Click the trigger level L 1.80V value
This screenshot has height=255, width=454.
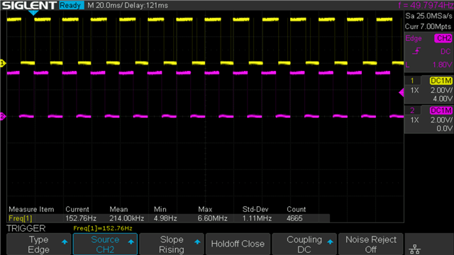point(428,64)
